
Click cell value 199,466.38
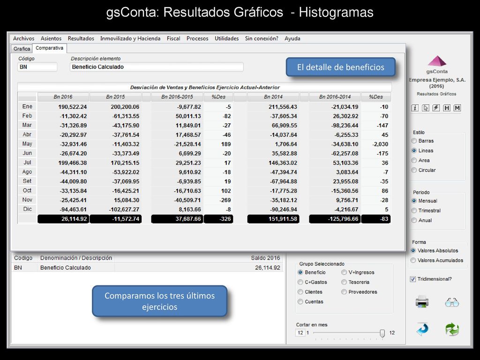[74, 163]
